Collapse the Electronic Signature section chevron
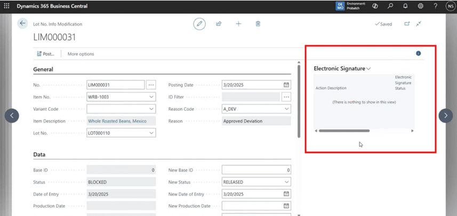 pos(368,69)
